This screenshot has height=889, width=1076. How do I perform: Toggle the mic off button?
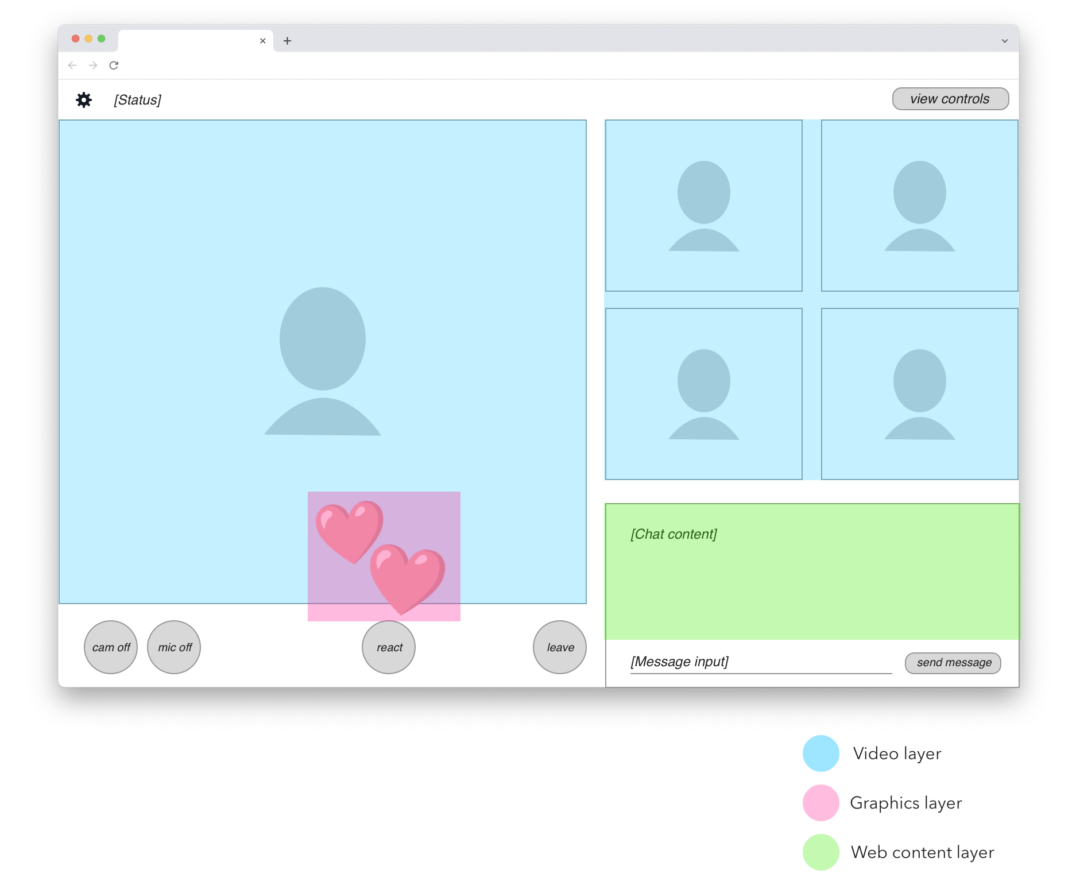coord(174,647)
